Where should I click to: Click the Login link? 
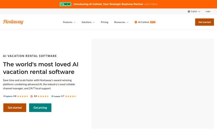[208, 11]
